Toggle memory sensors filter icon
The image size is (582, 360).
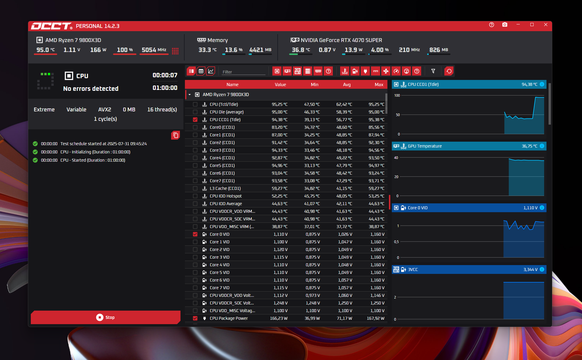(318, 71)
